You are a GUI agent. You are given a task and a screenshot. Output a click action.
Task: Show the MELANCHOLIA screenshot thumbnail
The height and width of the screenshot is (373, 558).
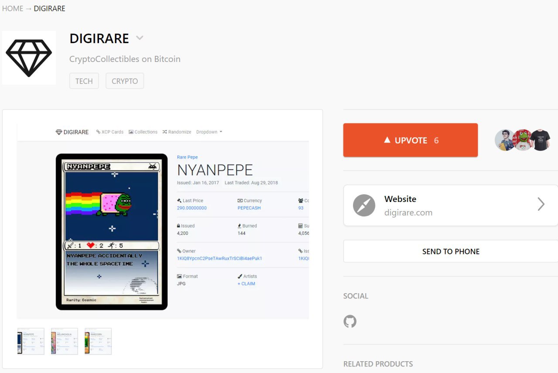65,341
